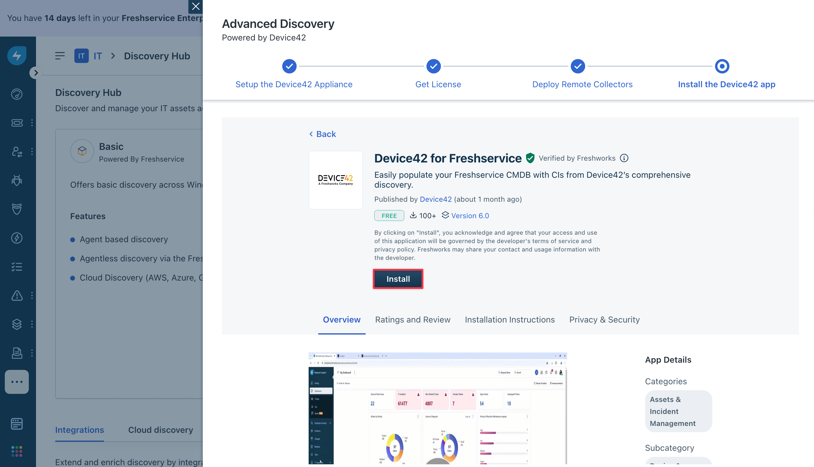The height and width of the screenshot is (467, 814).
Task: Install the Device42 for Freshservice app
Action: click(398, 279)
